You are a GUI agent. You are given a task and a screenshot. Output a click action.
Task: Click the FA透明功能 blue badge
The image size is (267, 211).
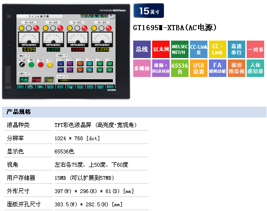[x=217, y=68]
